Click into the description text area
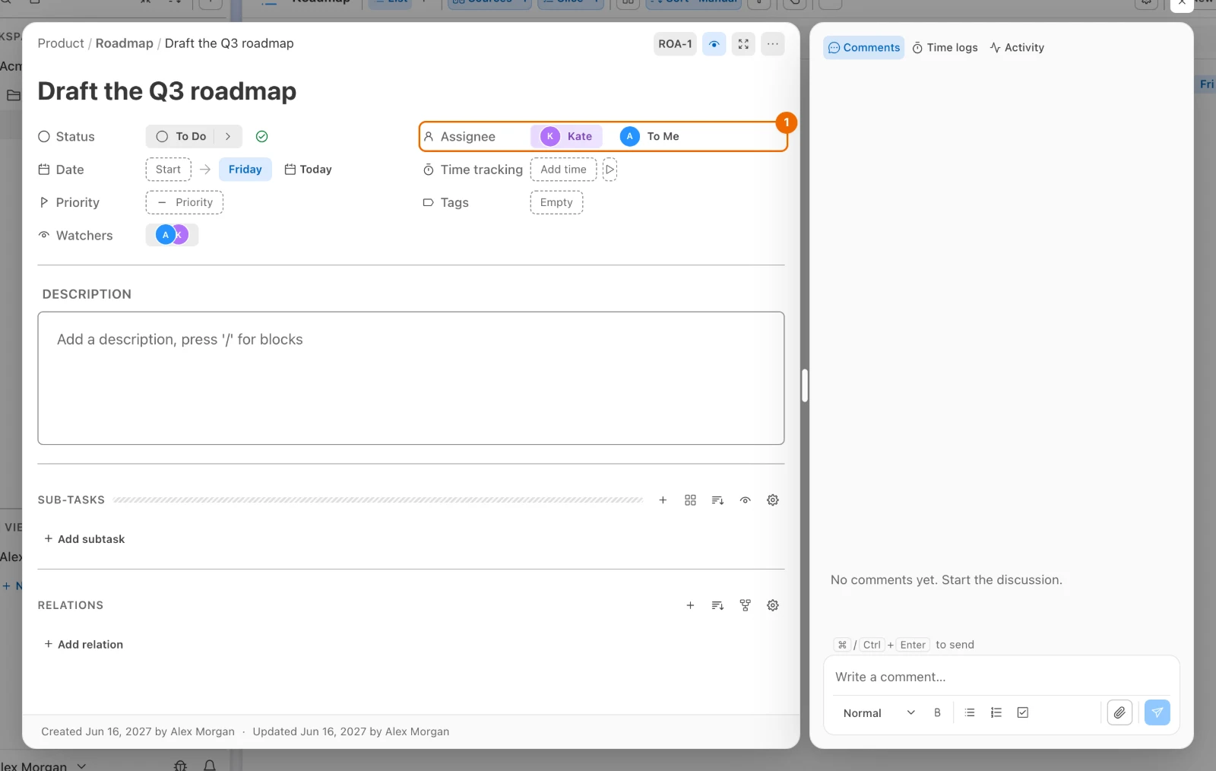This screenshot has width=1216, height=771. (411, 378)
